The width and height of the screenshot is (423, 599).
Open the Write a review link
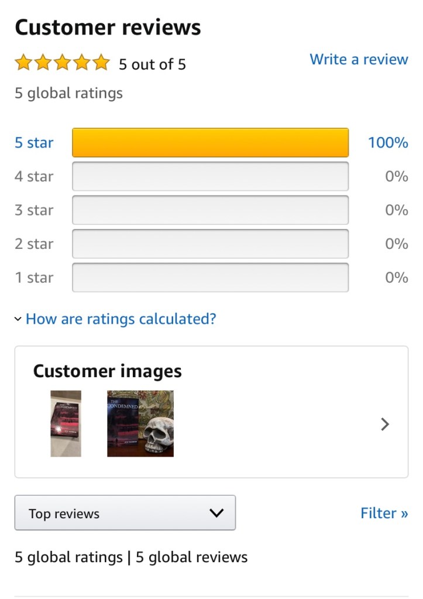pyautogui.click(x=359, y=59)
